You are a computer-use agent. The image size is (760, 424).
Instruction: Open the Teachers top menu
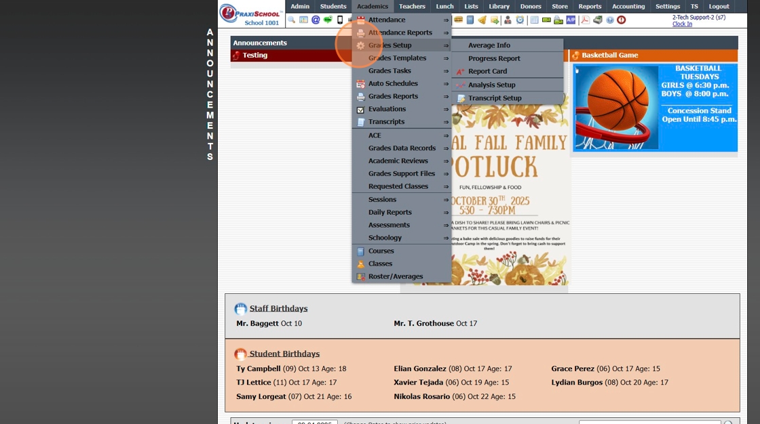[x=412, y=6]
